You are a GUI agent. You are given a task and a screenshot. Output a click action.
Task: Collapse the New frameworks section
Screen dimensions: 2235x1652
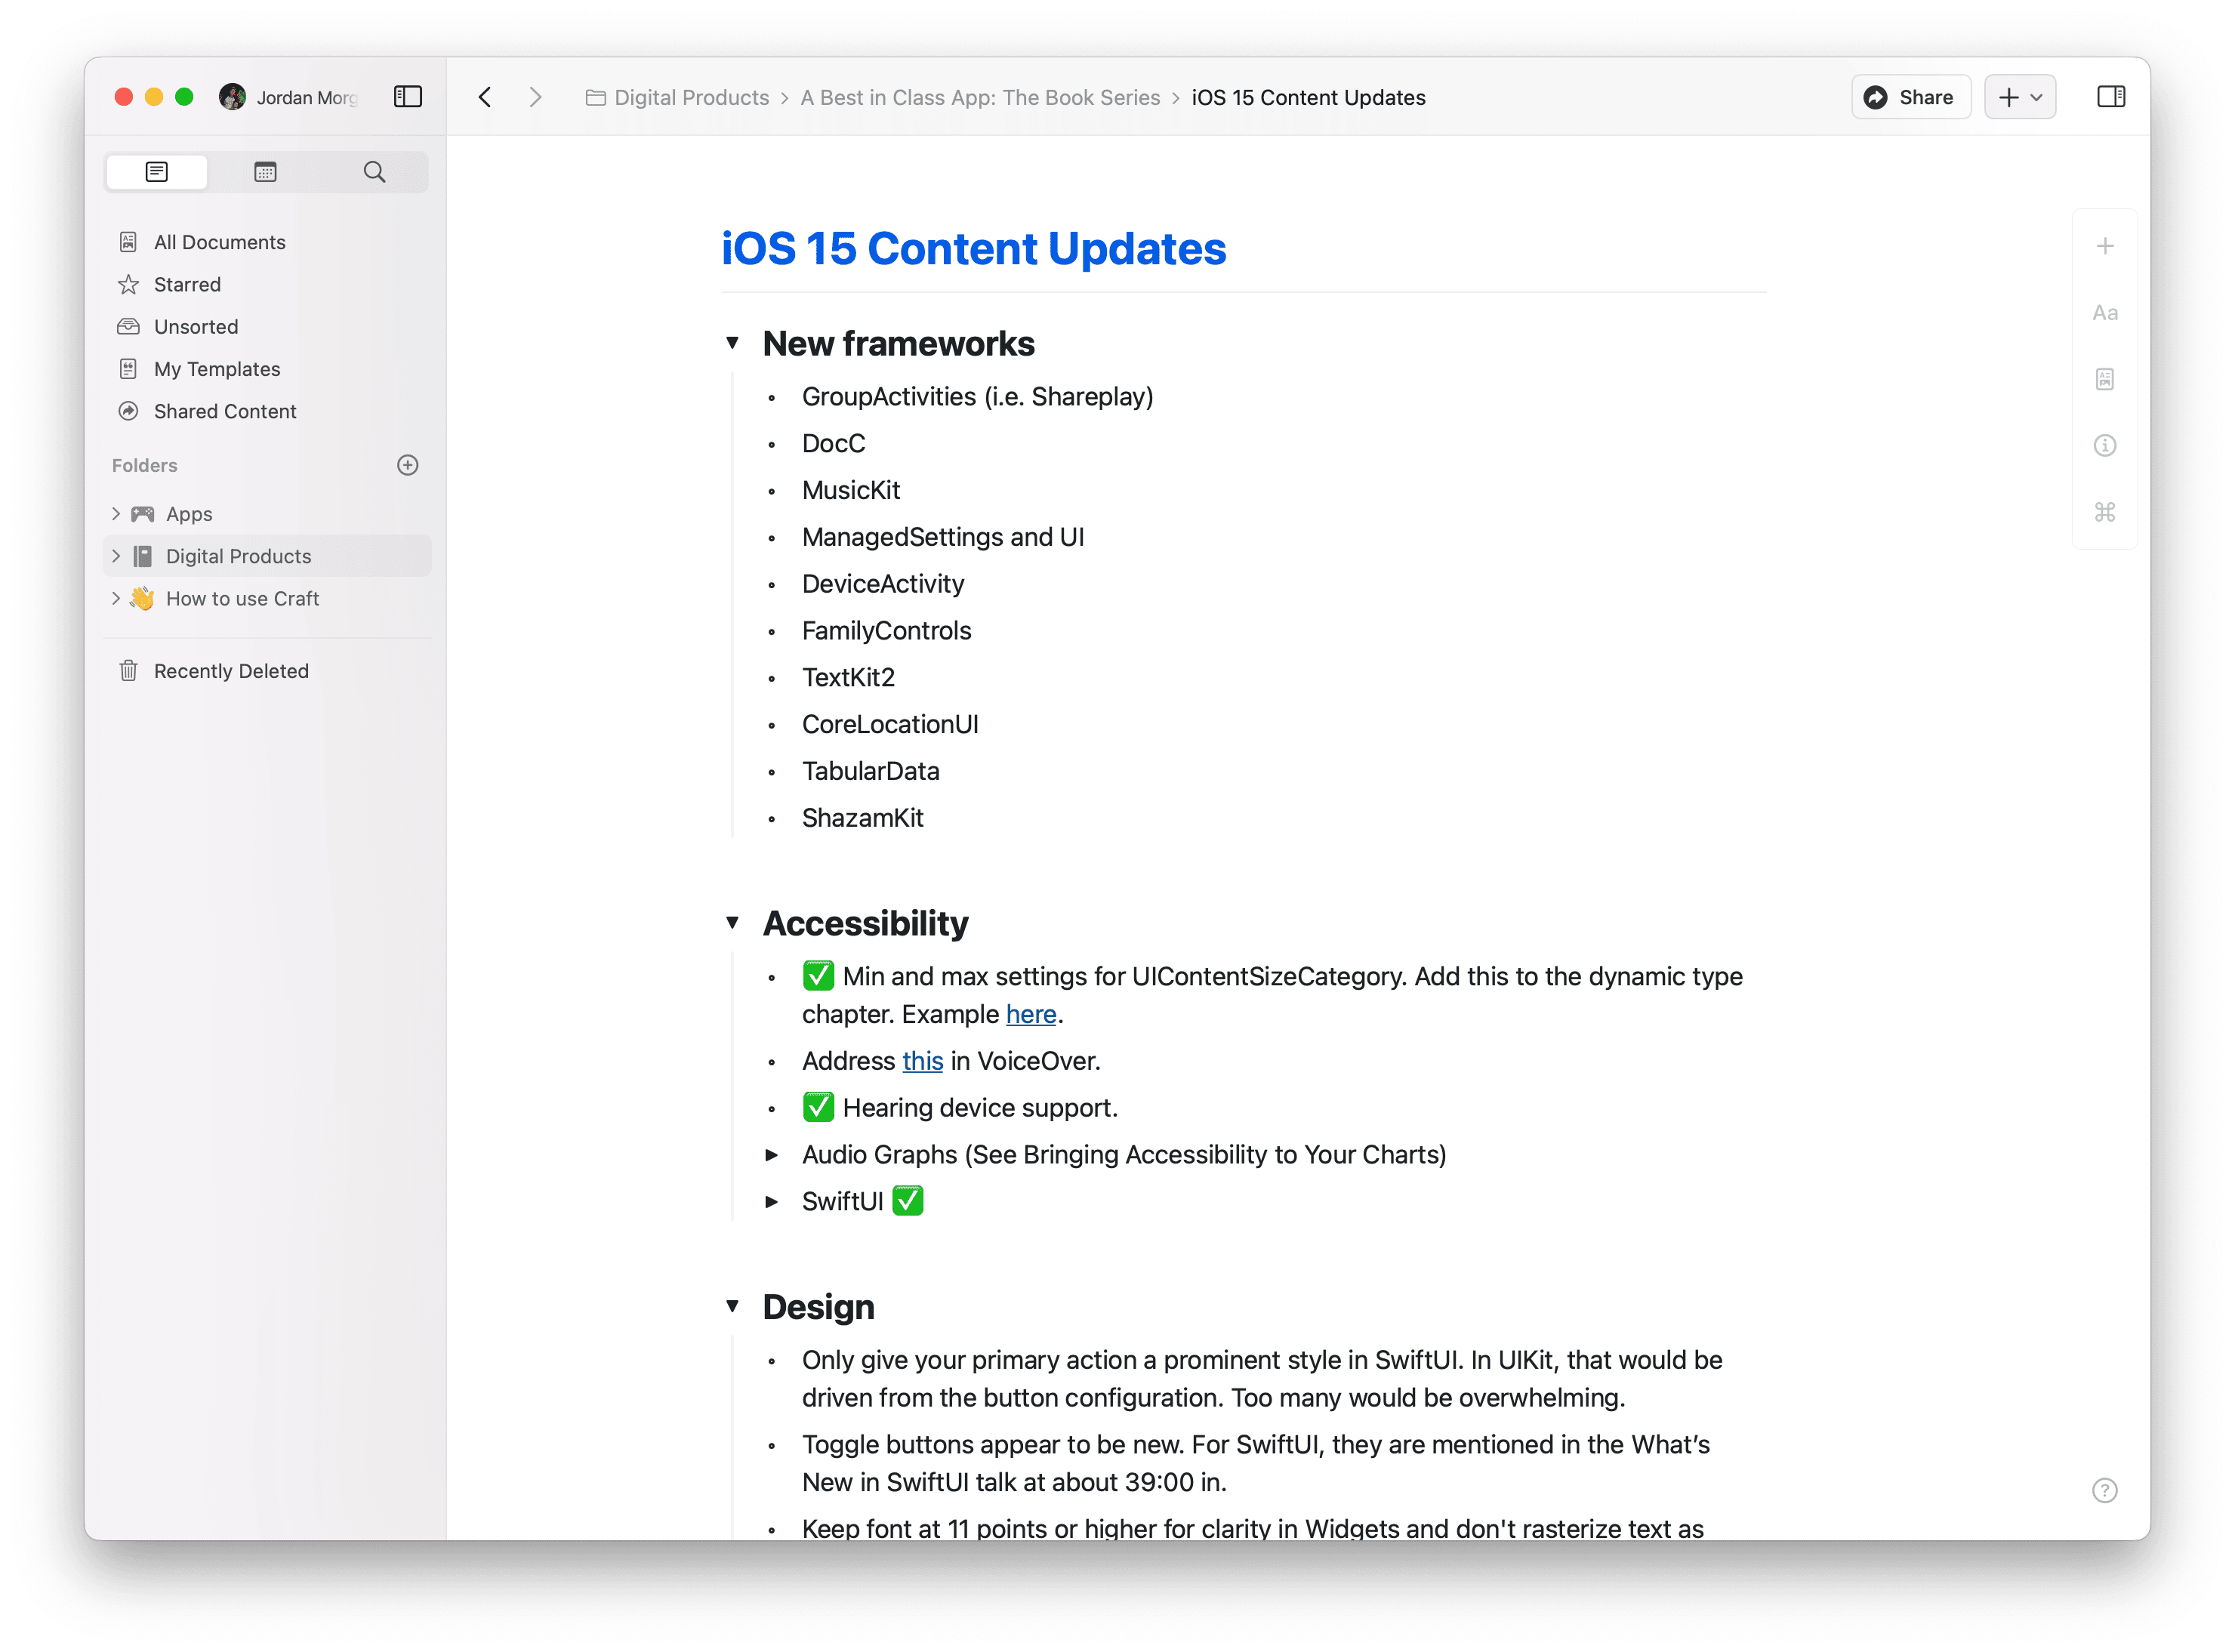coord(732,343)
